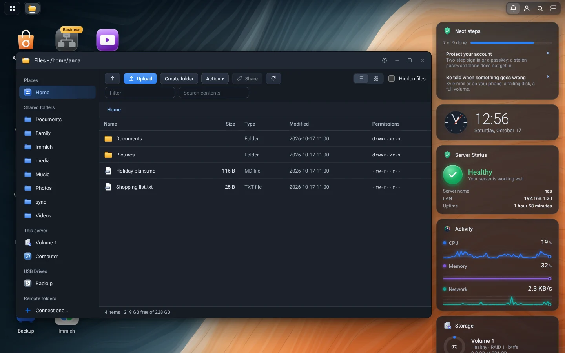Viewport: 565px width, 353px height.
Task: Sort by the Modified column header
Action: pos(299,124)
